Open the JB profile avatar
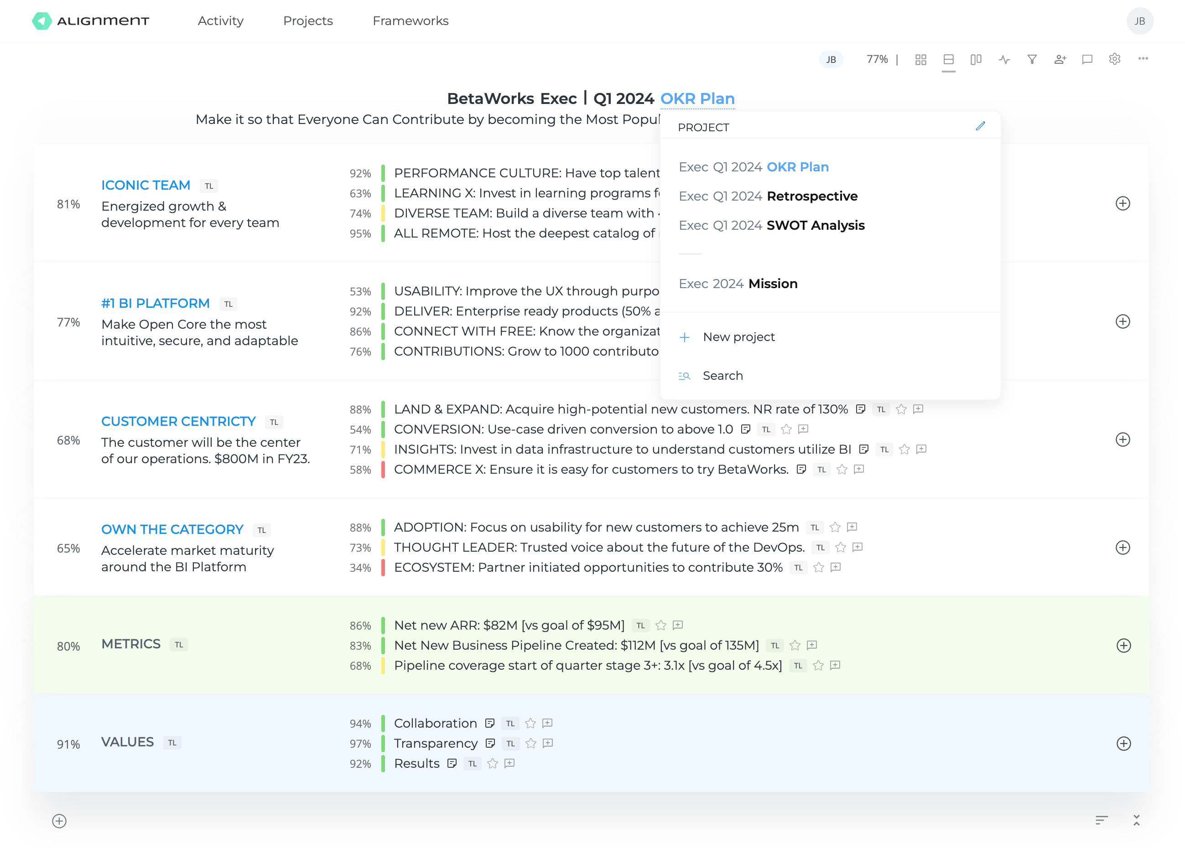This screenshot has width=1185, height=848. pos(1141,21)
